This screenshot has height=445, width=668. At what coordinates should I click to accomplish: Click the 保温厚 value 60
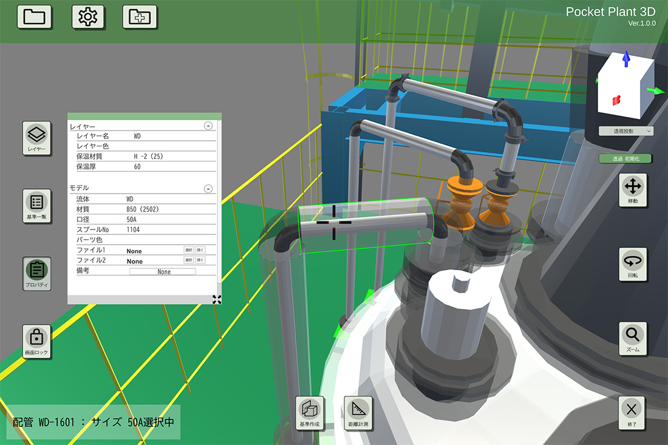click(x=137, y=166)
